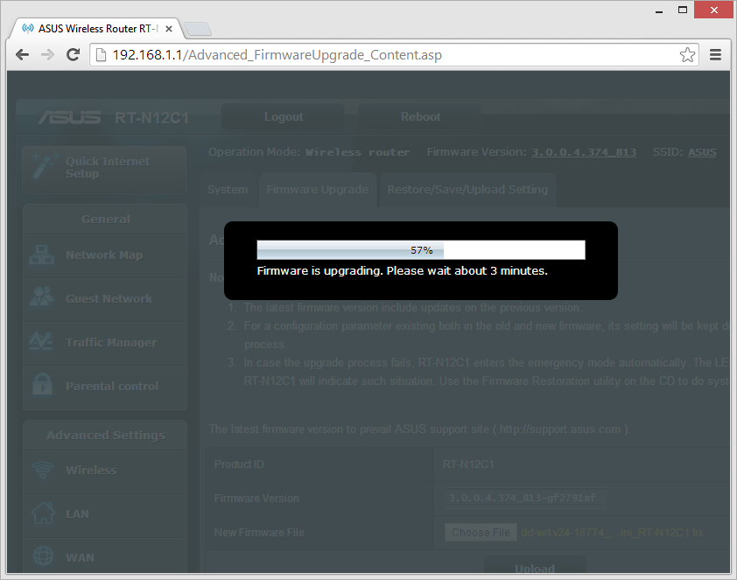Click the Parental control padlock icon
This screenshot has height=580, width=737.
tap(42, 385)
